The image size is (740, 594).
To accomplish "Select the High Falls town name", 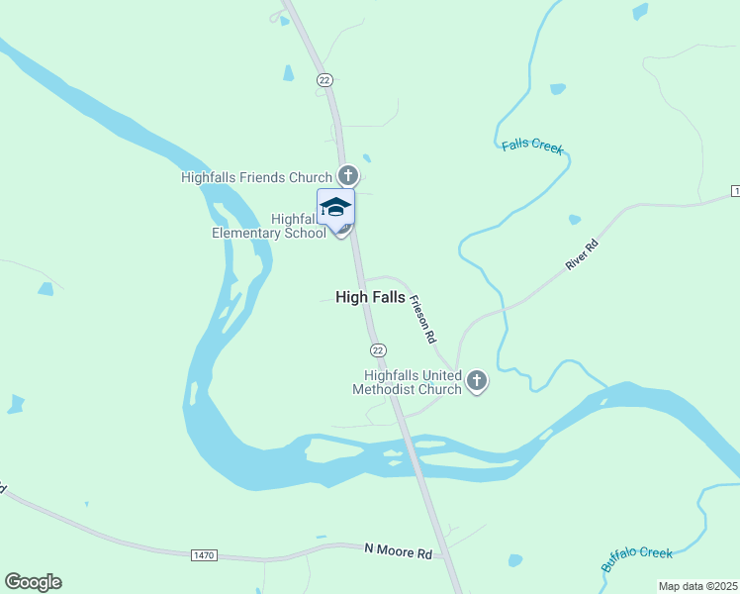I will point(370,297).
